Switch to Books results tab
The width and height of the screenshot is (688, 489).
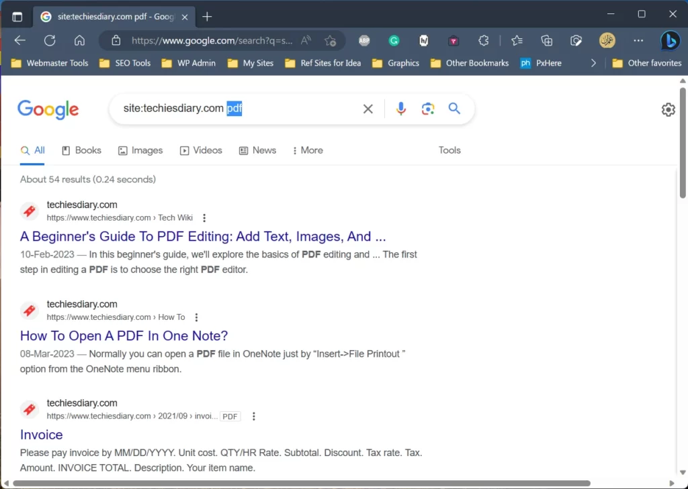(x=81, y=150)
